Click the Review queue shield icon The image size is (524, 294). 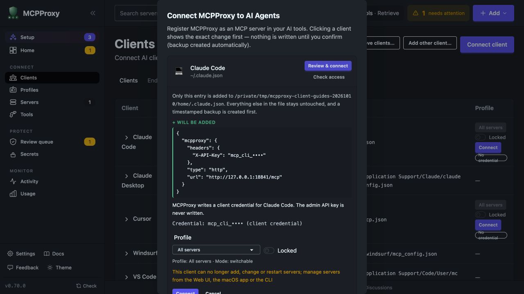pos(13,142)
